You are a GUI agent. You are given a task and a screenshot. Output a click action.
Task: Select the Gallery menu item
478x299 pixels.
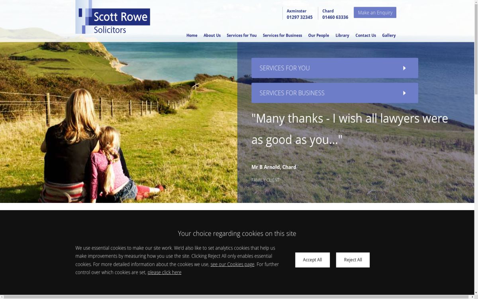pos(389,35)
